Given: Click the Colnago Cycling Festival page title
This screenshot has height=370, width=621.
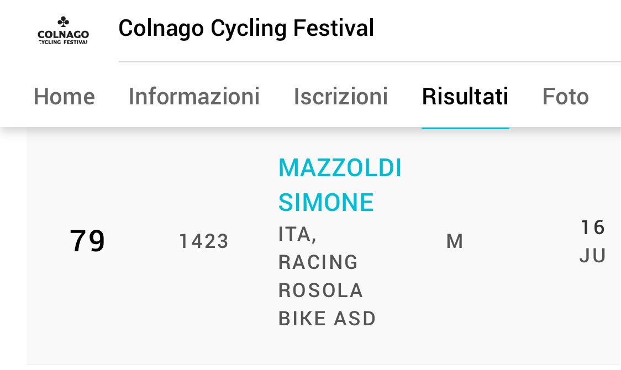Looking at the screenshot, I should tap(246, 29).
